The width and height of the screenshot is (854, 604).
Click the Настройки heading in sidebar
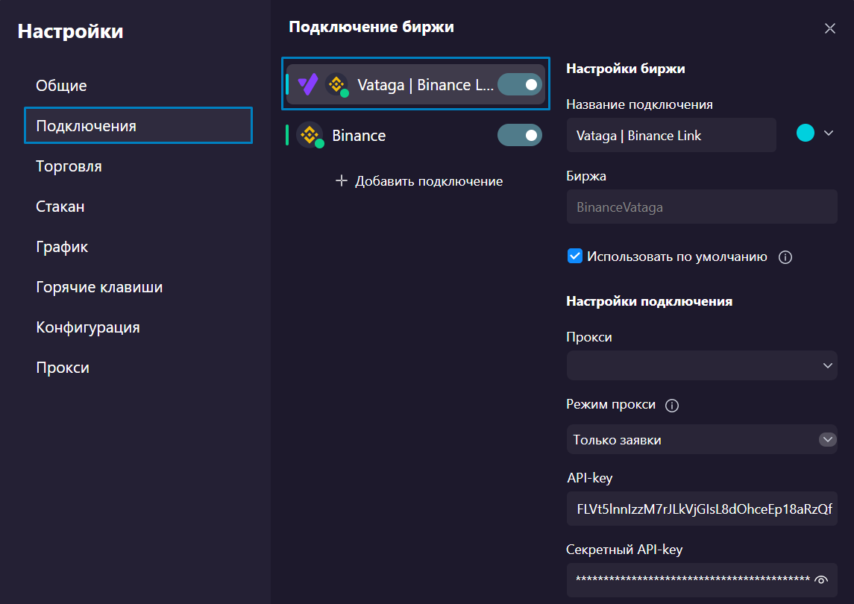click(70, 31)
